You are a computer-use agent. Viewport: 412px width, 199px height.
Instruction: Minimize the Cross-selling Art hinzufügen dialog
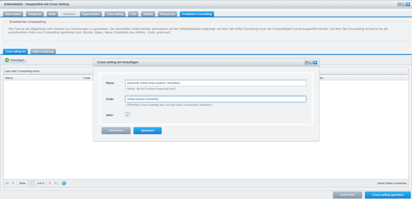[306, 62]
